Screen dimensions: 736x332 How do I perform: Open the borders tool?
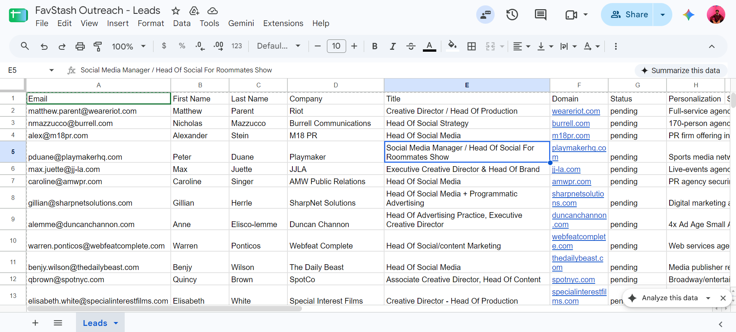pos(472,46)
